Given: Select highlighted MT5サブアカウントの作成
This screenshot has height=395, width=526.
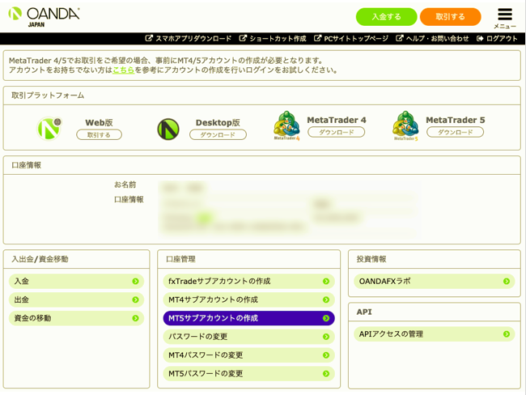Looking at the screenshot, I should 249,318.
